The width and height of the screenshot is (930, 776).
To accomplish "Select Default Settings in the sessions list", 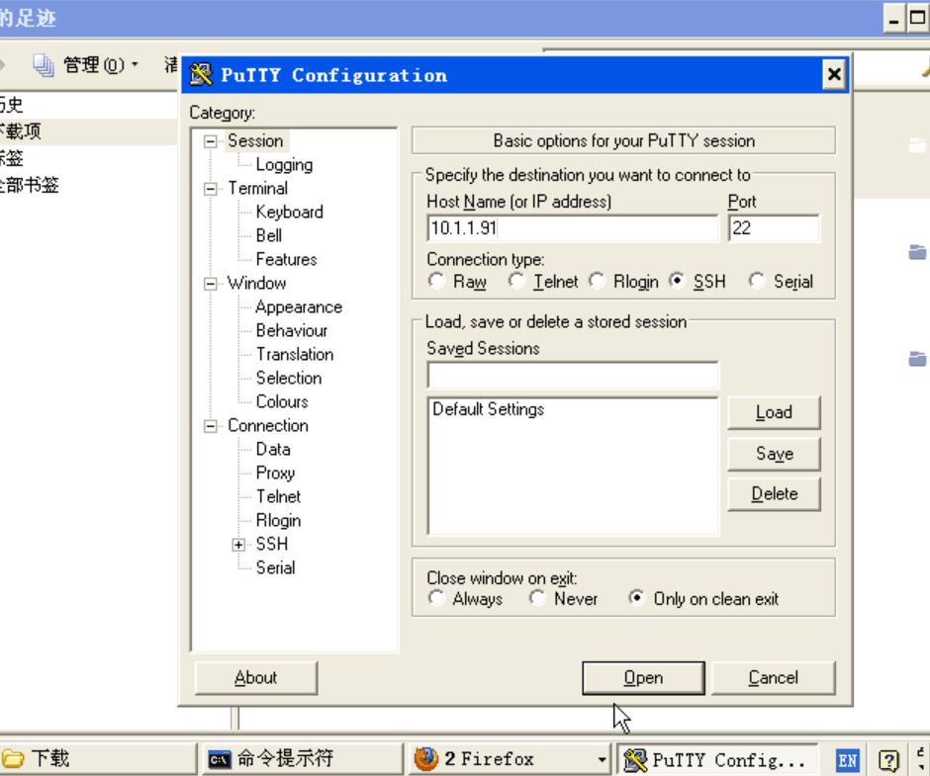I will [488, 409].
